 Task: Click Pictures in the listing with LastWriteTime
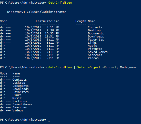click(x=95, y=49)
